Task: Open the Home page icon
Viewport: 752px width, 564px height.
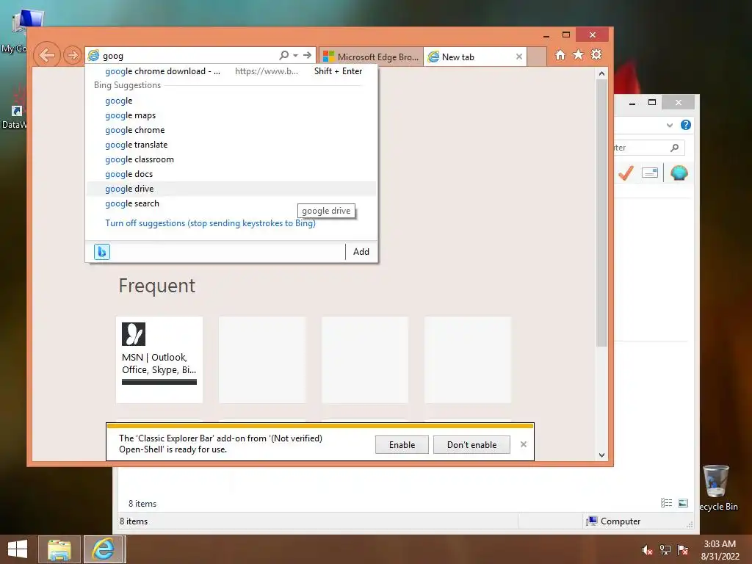Action: (560, 55)
